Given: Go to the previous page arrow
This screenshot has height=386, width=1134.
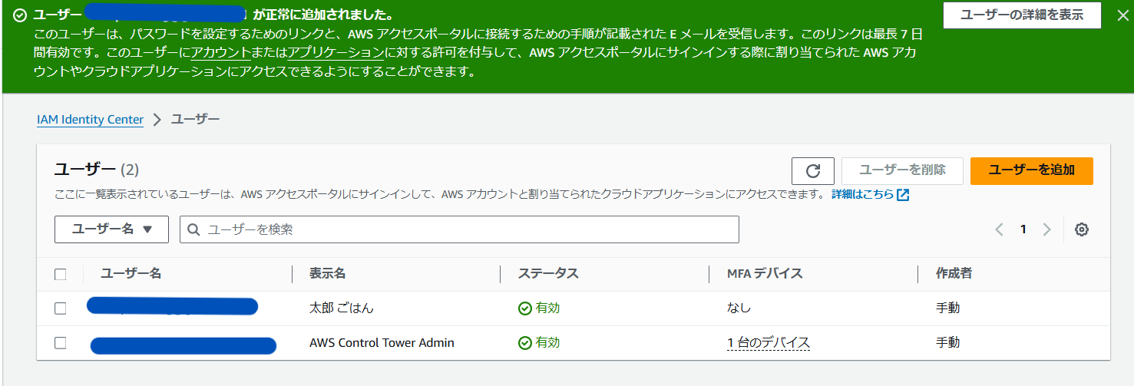Looking at the screenshot, I should tap(999, 229).
